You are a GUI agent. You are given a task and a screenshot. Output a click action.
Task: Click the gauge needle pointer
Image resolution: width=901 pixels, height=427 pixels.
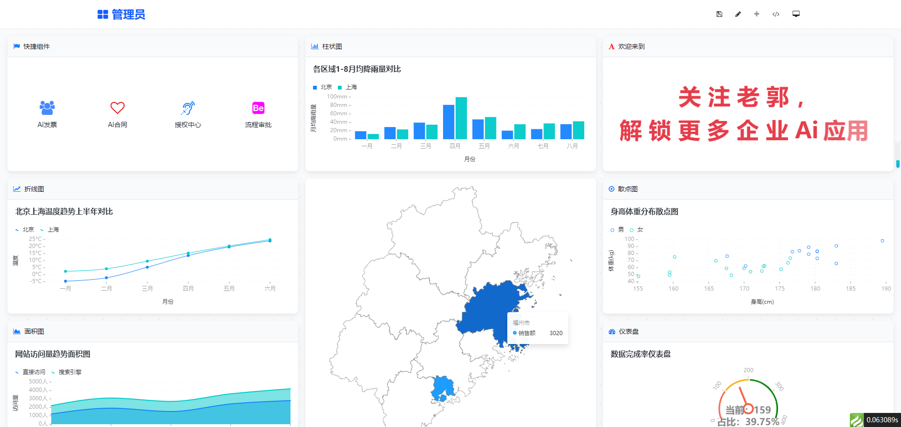coord(743,397)
